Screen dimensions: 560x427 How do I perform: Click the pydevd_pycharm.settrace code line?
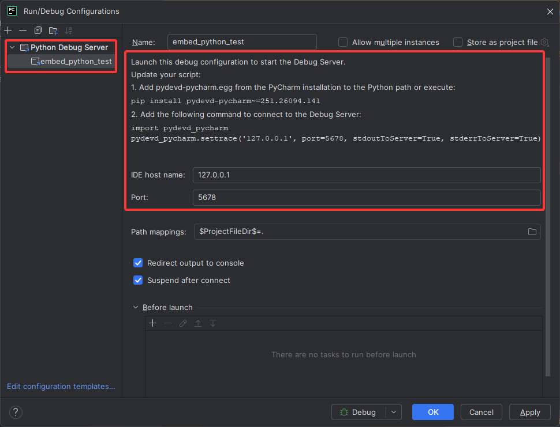336,138
